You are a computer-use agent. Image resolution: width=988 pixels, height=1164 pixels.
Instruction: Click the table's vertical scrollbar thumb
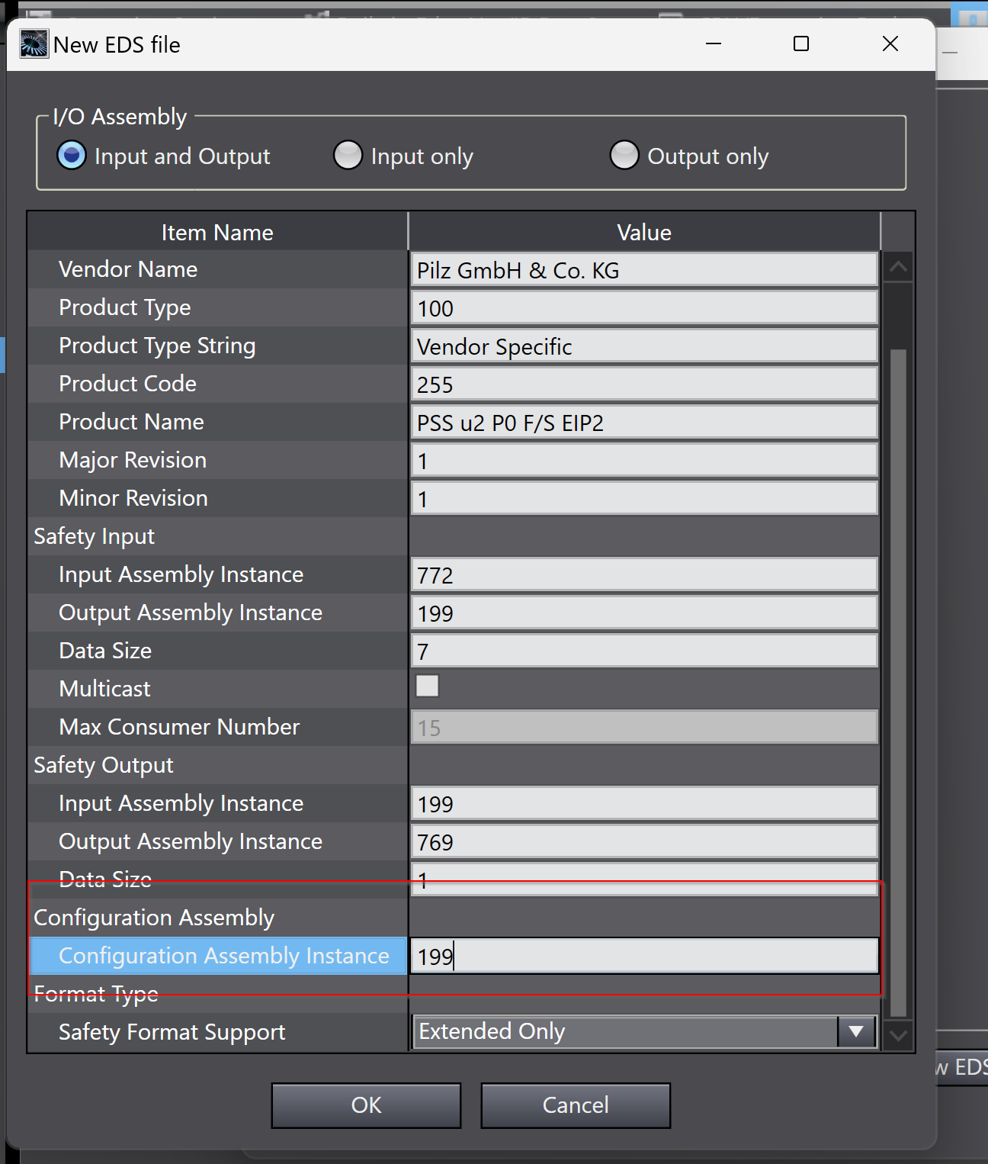(x=898, y=683)
